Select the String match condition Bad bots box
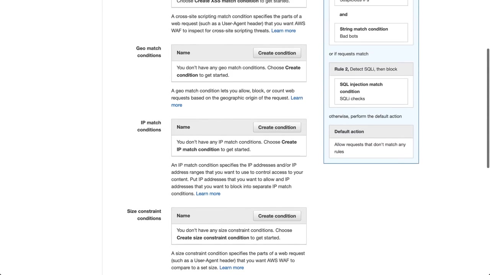The image size is (490, 275). pyautogui.click(x=371, y=32)
